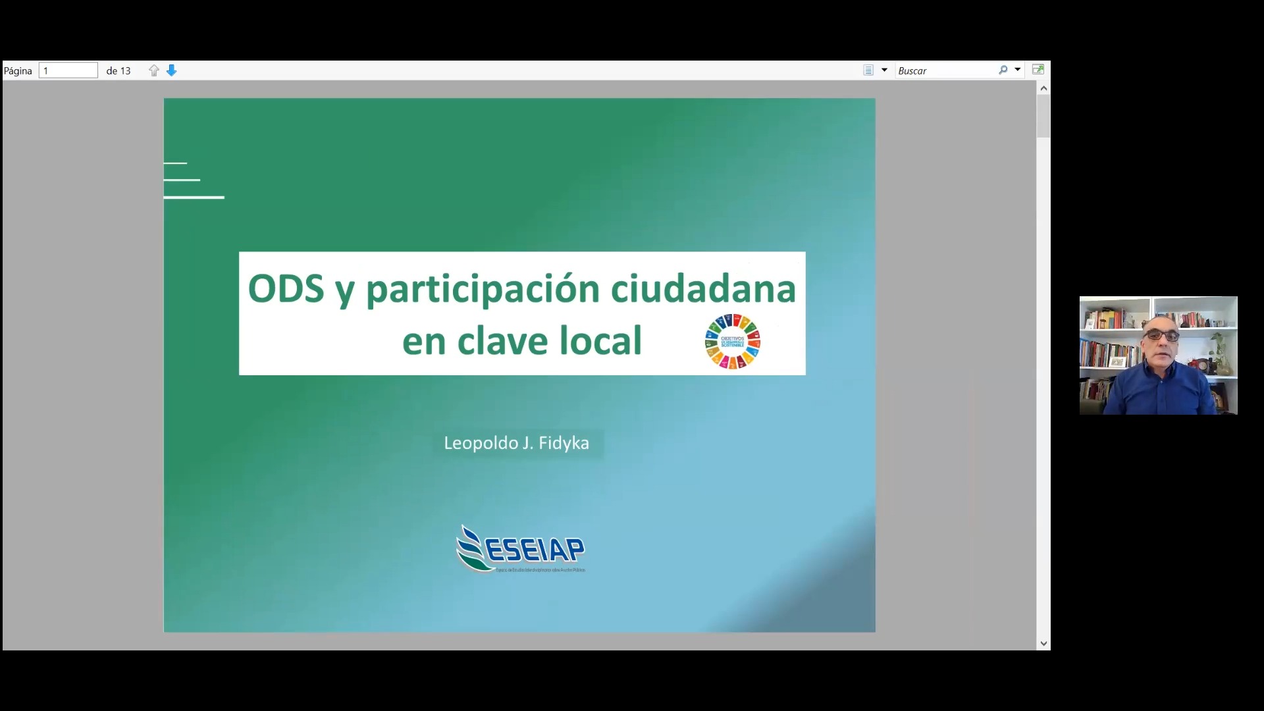Open document in external viewer icon

(1038, 70)
